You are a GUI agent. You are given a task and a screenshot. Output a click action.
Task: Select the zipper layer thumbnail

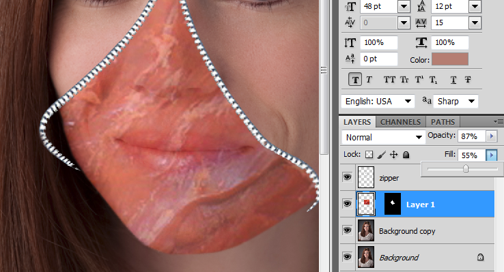[x=366, y=177]
